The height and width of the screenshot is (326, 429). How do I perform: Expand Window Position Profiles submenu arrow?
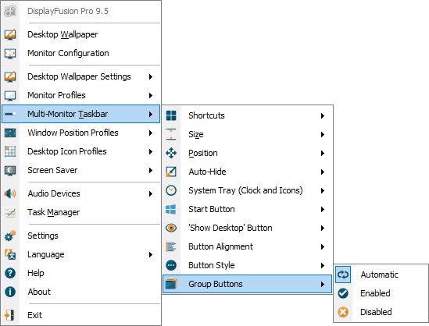151,133
